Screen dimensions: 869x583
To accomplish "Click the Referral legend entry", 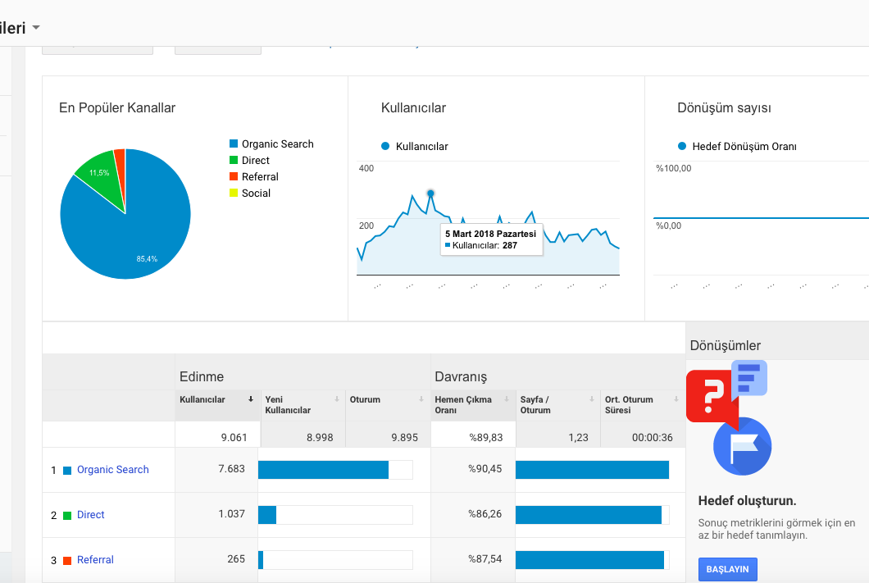I will [254, 177].
